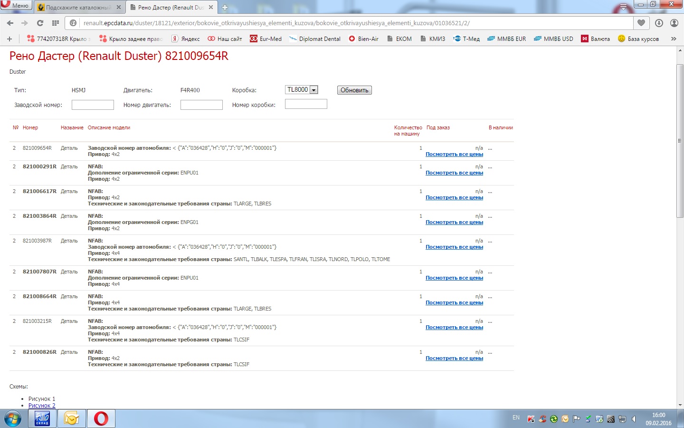Open the Diplomat Dental bookmark

[x=315, y=39]
